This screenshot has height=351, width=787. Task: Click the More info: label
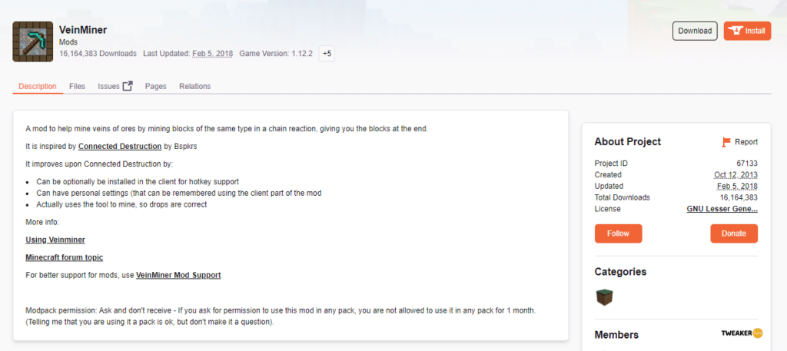pyautogui.click(x=42, y=222)
